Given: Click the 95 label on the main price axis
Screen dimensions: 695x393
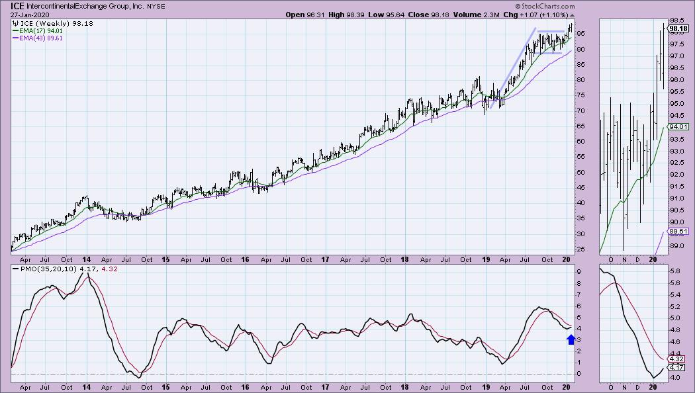Looking at the screenshot, I should click(x=581, y=34).
